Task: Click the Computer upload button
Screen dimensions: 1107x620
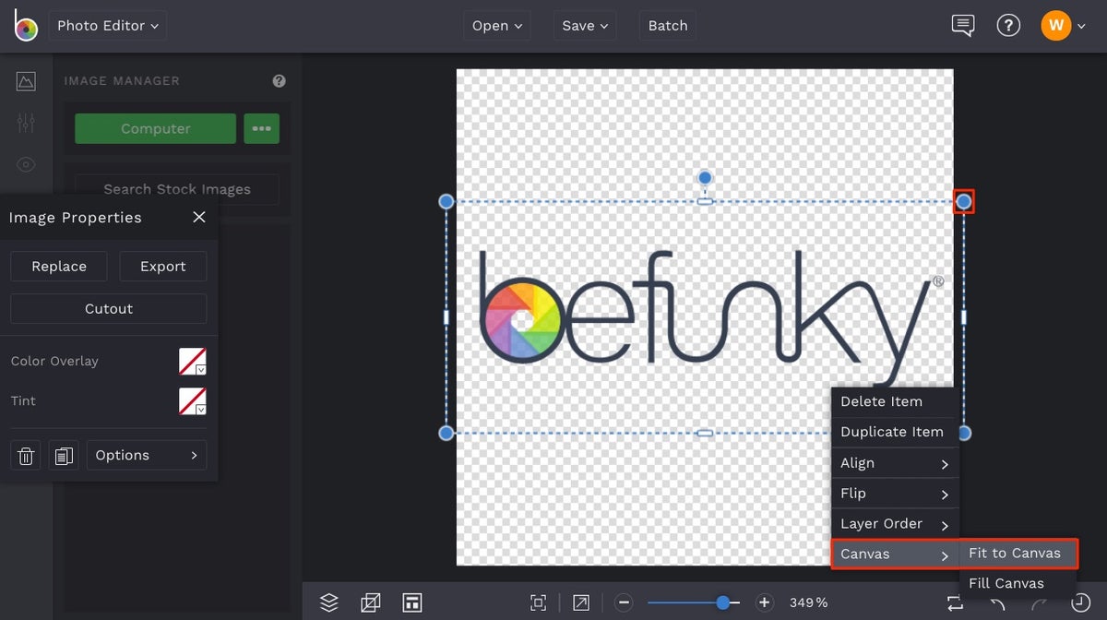Action: [154, 128]
